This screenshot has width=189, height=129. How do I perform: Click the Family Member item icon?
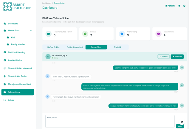[x=8, y=44]
